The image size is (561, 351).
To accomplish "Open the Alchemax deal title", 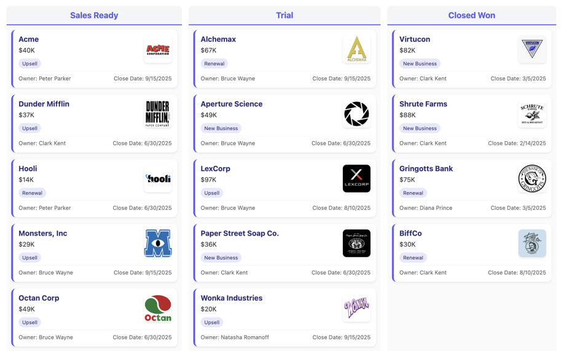I will point(218,39).
